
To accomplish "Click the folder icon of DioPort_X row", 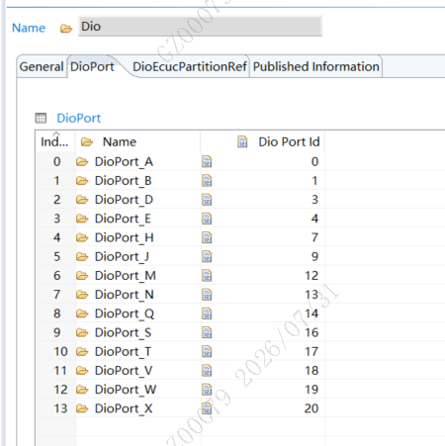I will 82,408.
